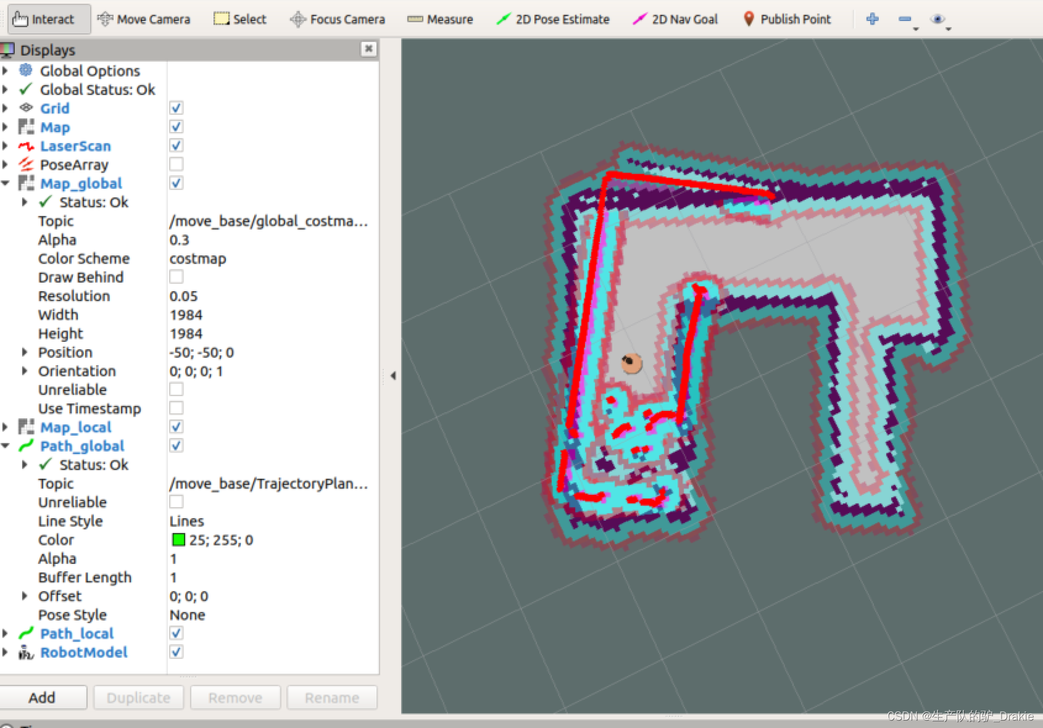Activate 2D Pose Estimate tool
1043x728 pixels.
(x=552, y=19)
